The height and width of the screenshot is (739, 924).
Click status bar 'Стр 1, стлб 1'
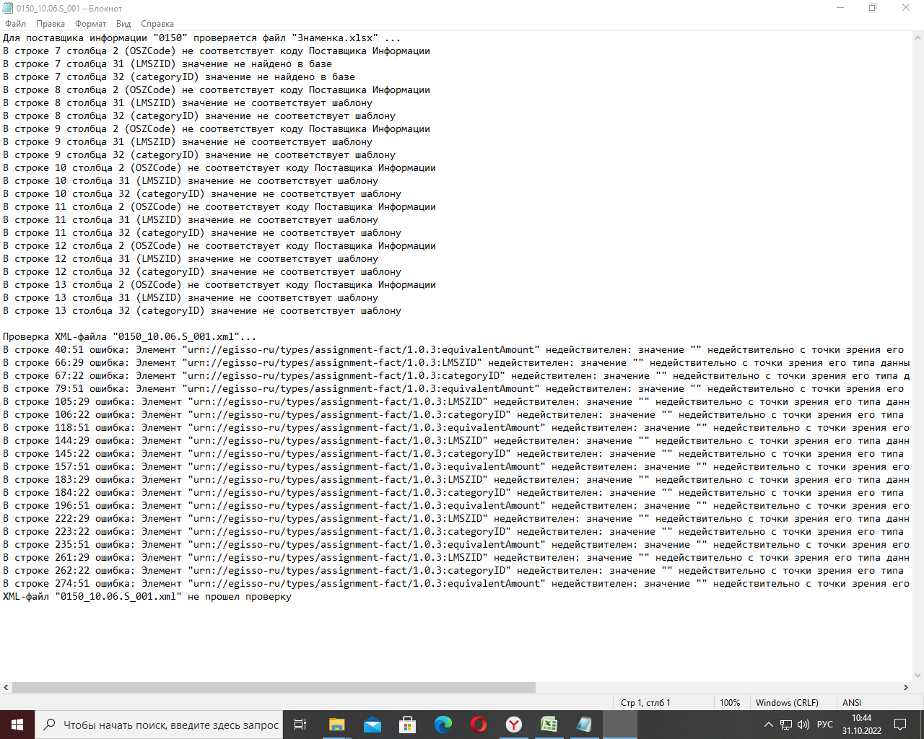point(645,703)
